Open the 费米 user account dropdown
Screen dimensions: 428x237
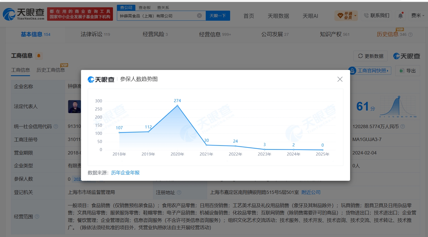[418, 16]
